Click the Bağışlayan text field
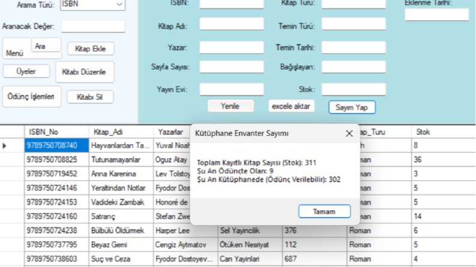Screen dimensions: 476x267 tap(354, 67)
